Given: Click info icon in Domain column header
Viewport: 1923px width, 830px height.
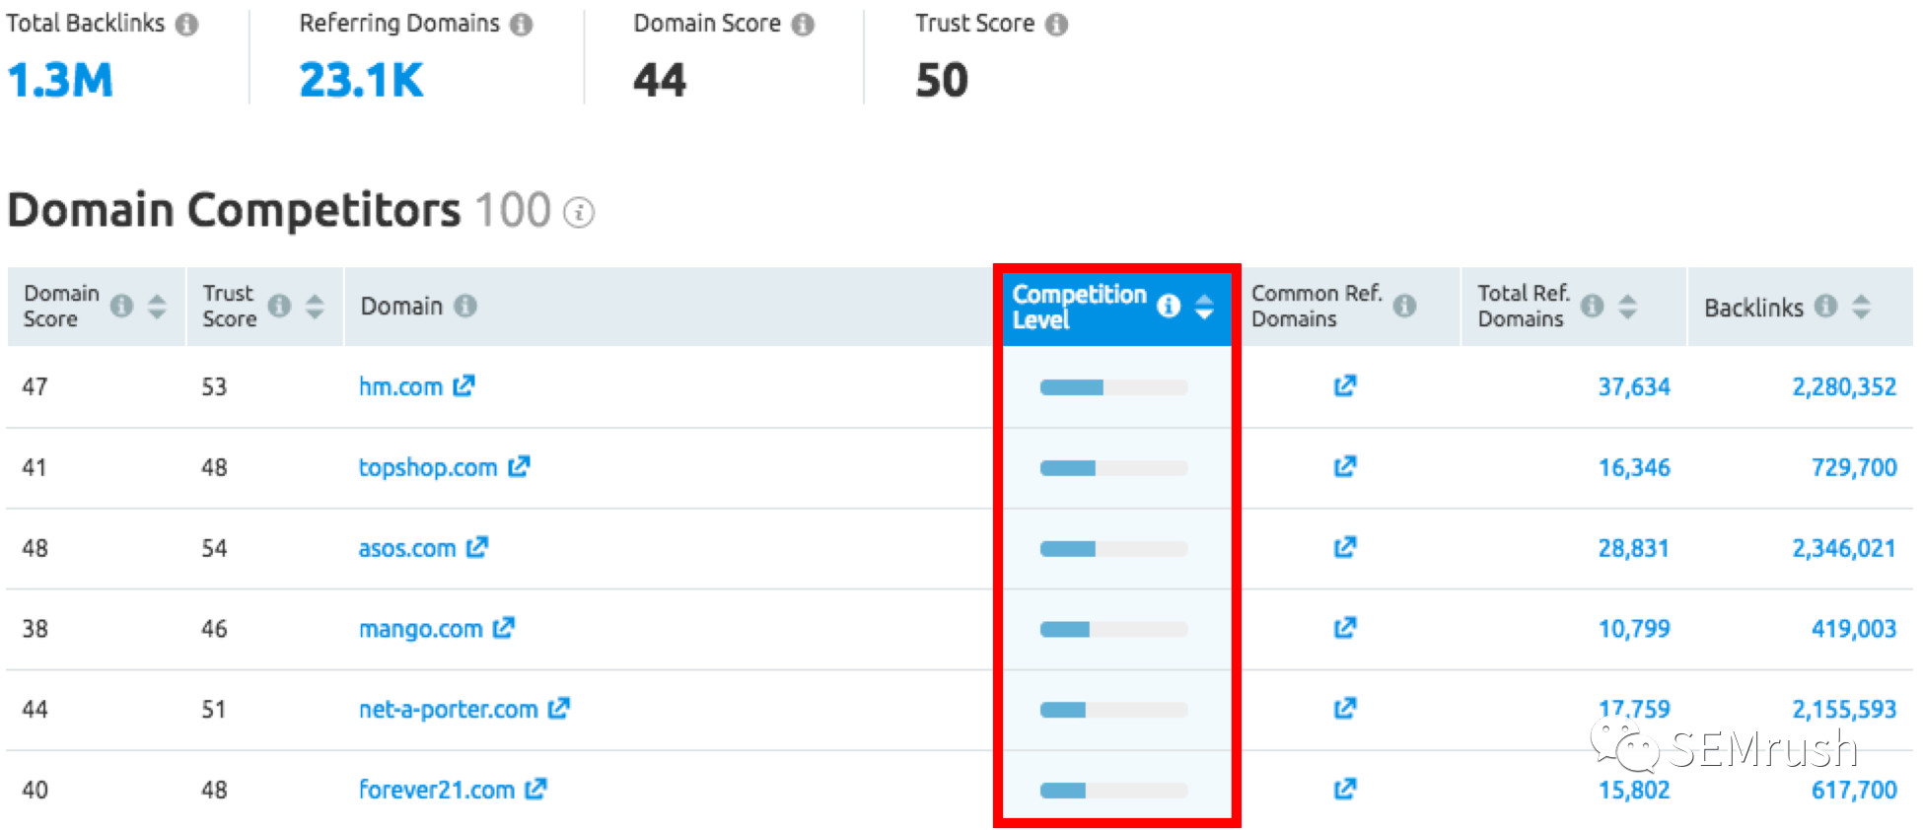Looking at the screenshot, I should [x=465, y=307].
